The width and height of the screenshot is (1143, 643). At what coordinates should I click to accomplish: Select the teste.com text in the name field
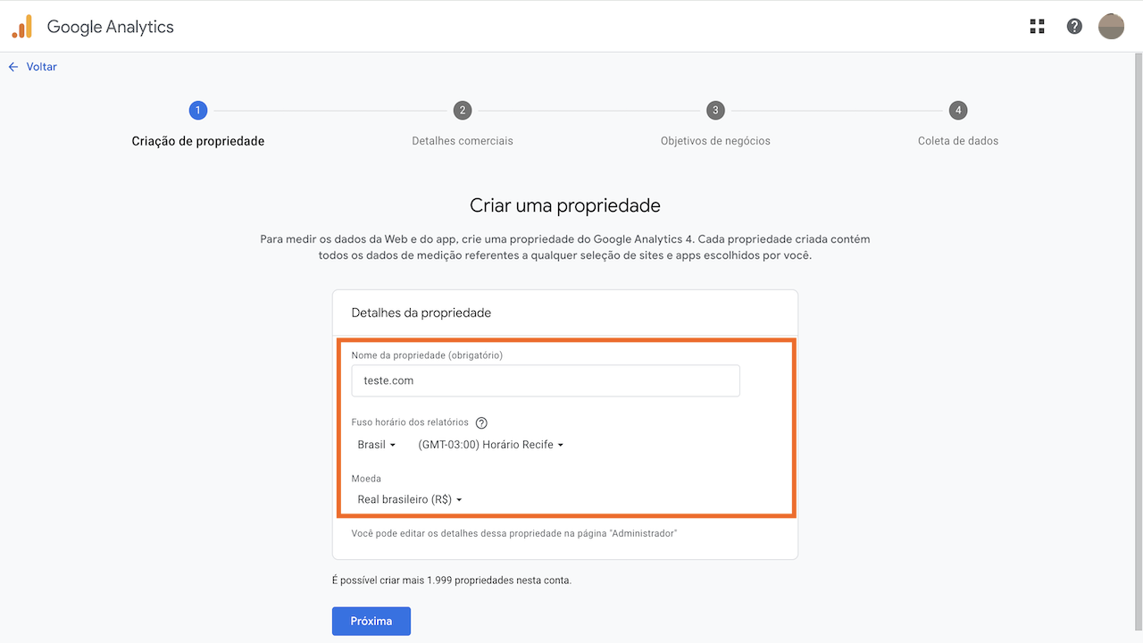388,380
